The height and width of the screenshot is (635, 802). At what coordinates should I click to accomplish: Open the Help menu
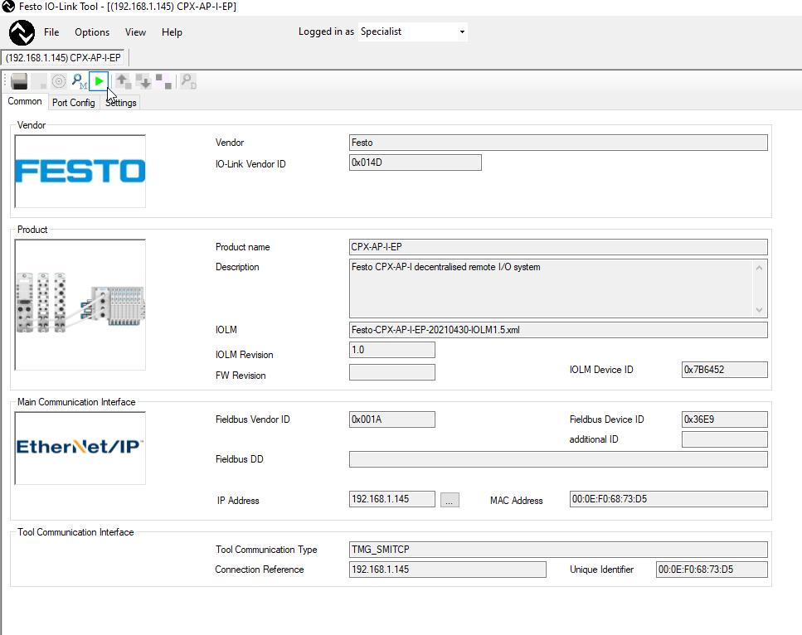tap(172, 32)
